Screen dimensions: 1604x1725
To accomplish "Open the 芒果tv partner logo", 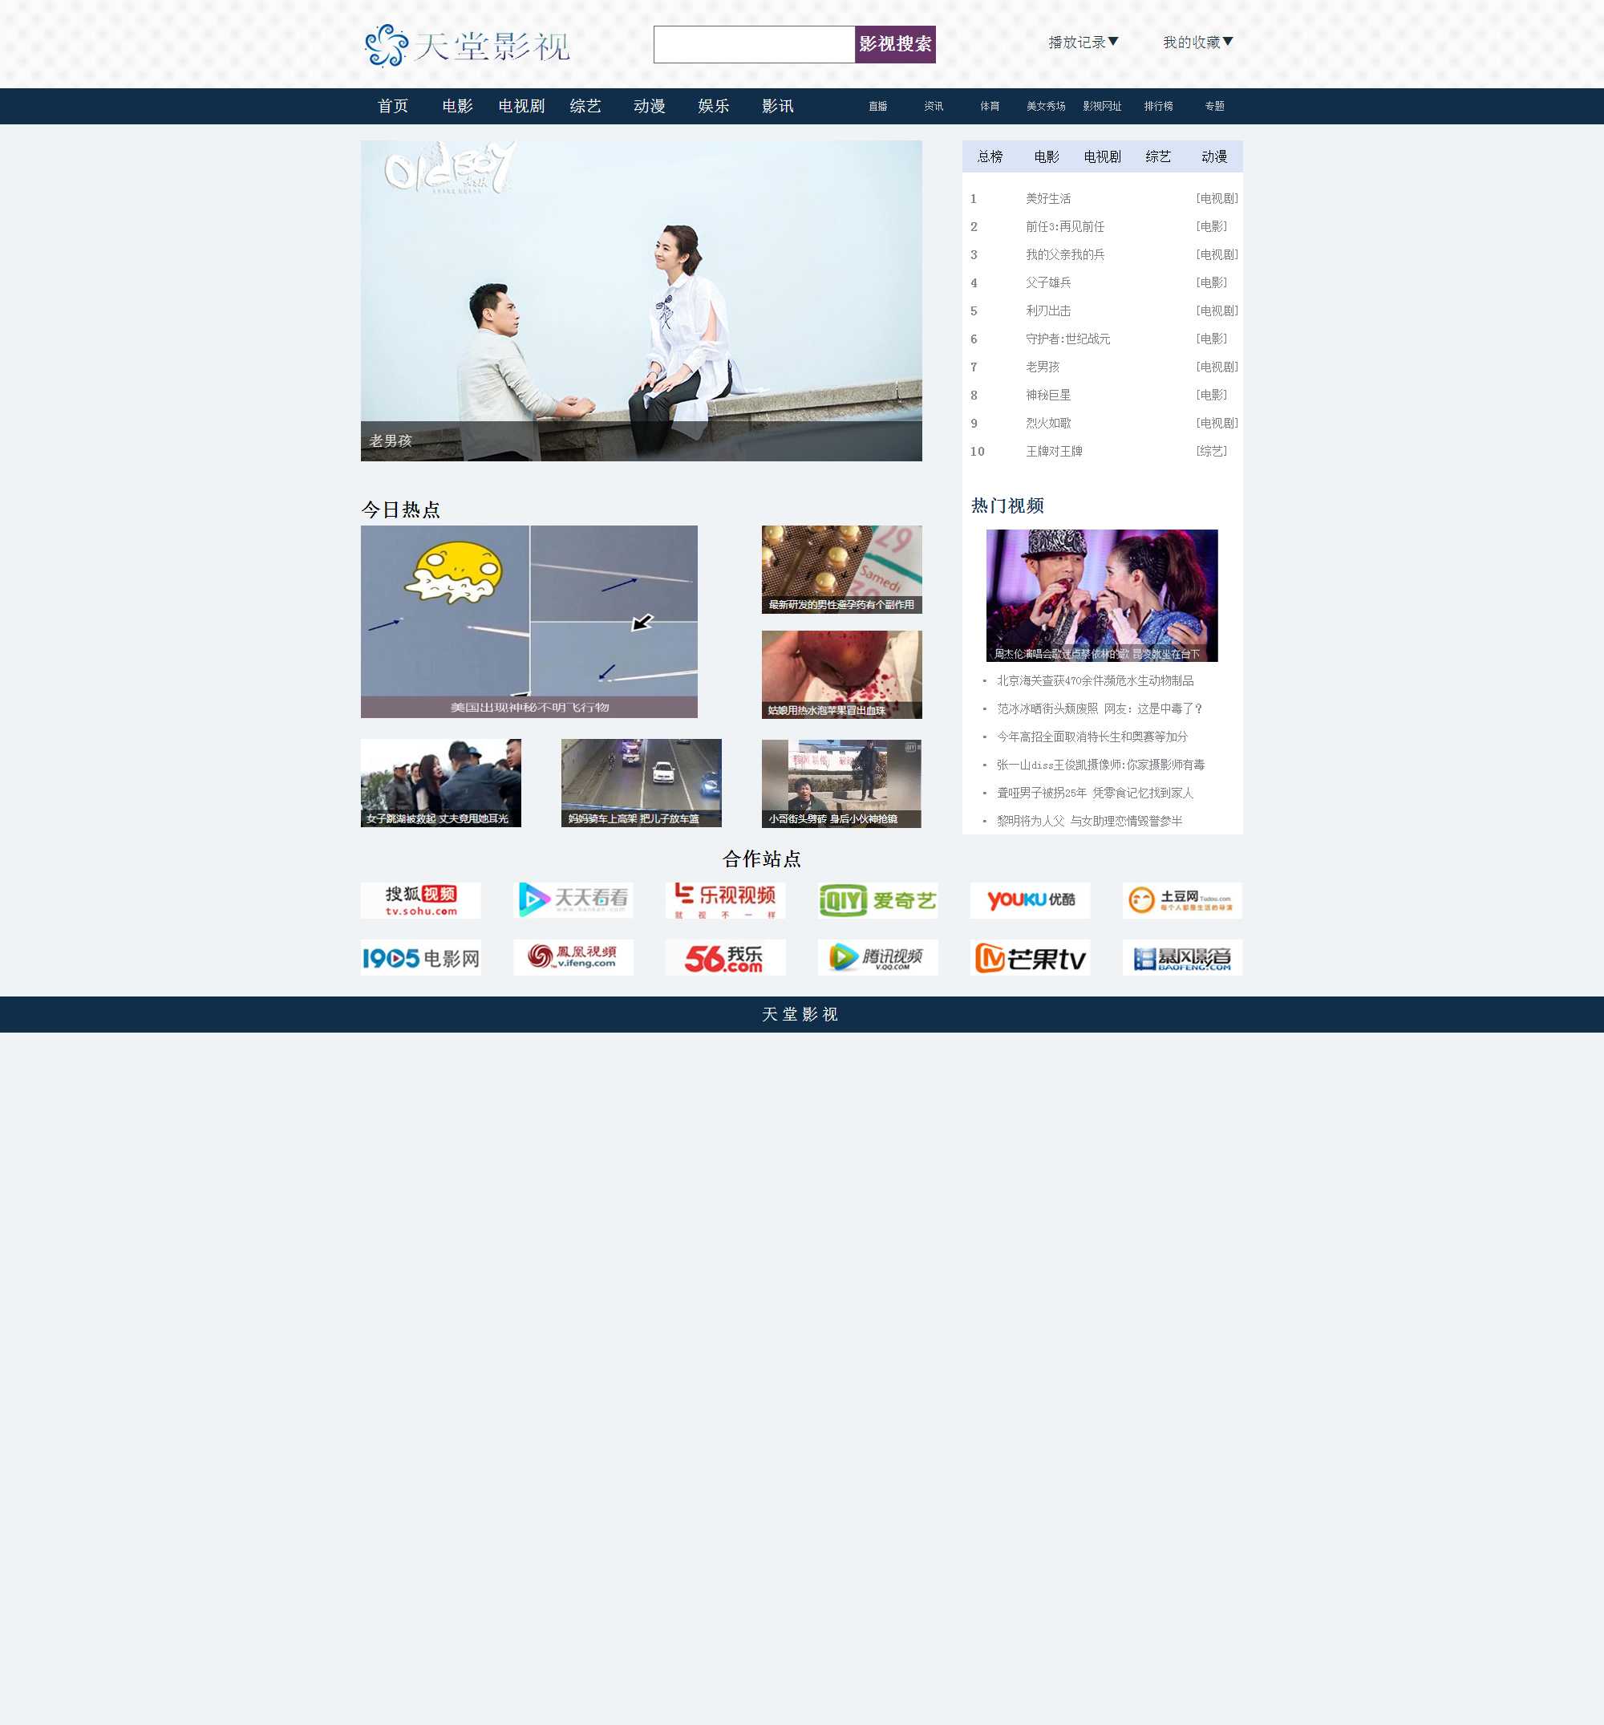I will 1030,958.
